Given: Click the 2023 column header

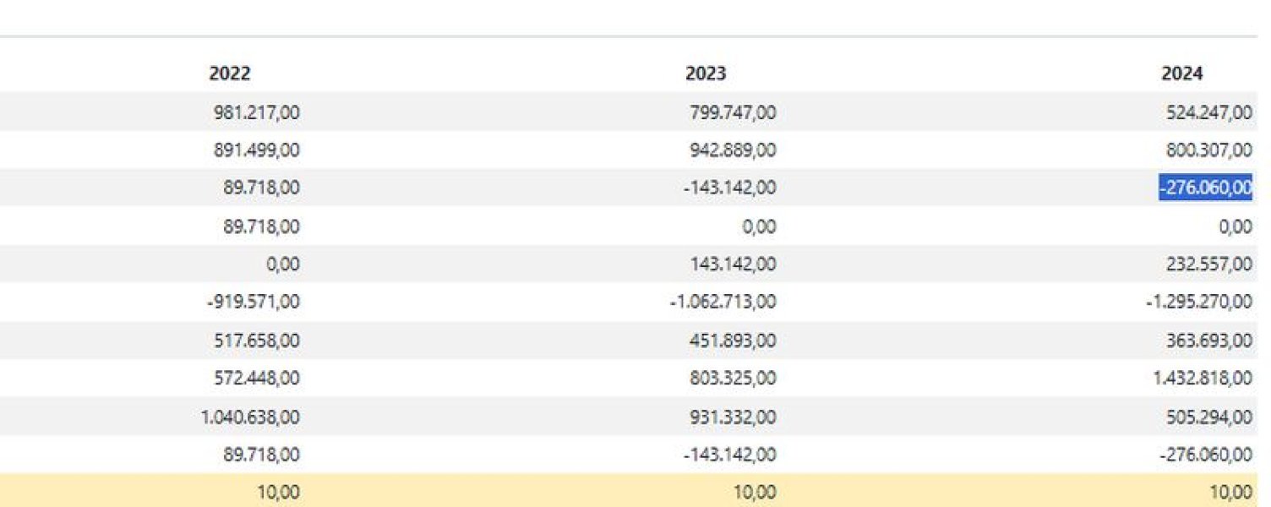Looking at the screenshot, I should (x=705, y=74).
